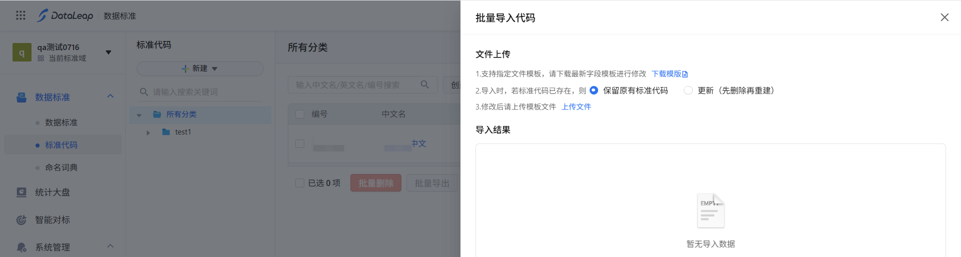The image size is (961, 257).
Task: Toggle the 已选 0 项 checkbox
Action: (300, 183)
